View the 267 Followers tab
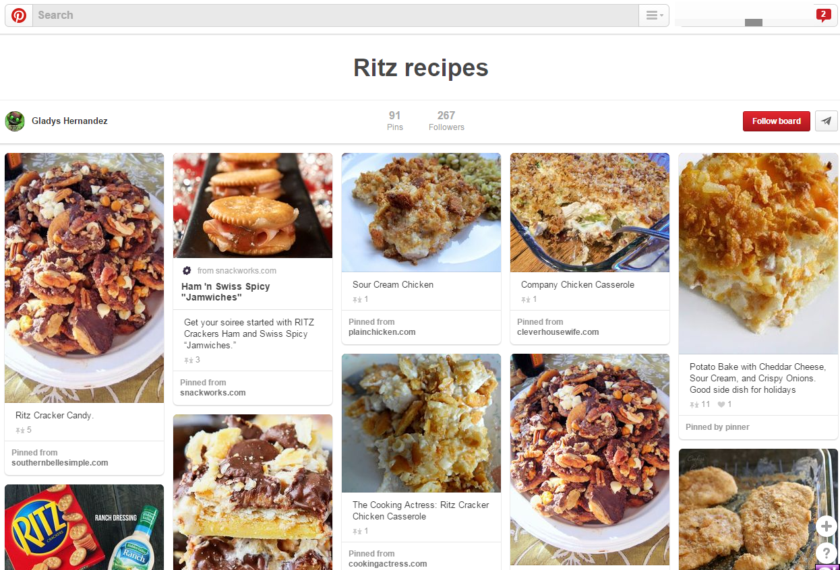This screenshot has width=840, height=570. 446,121
